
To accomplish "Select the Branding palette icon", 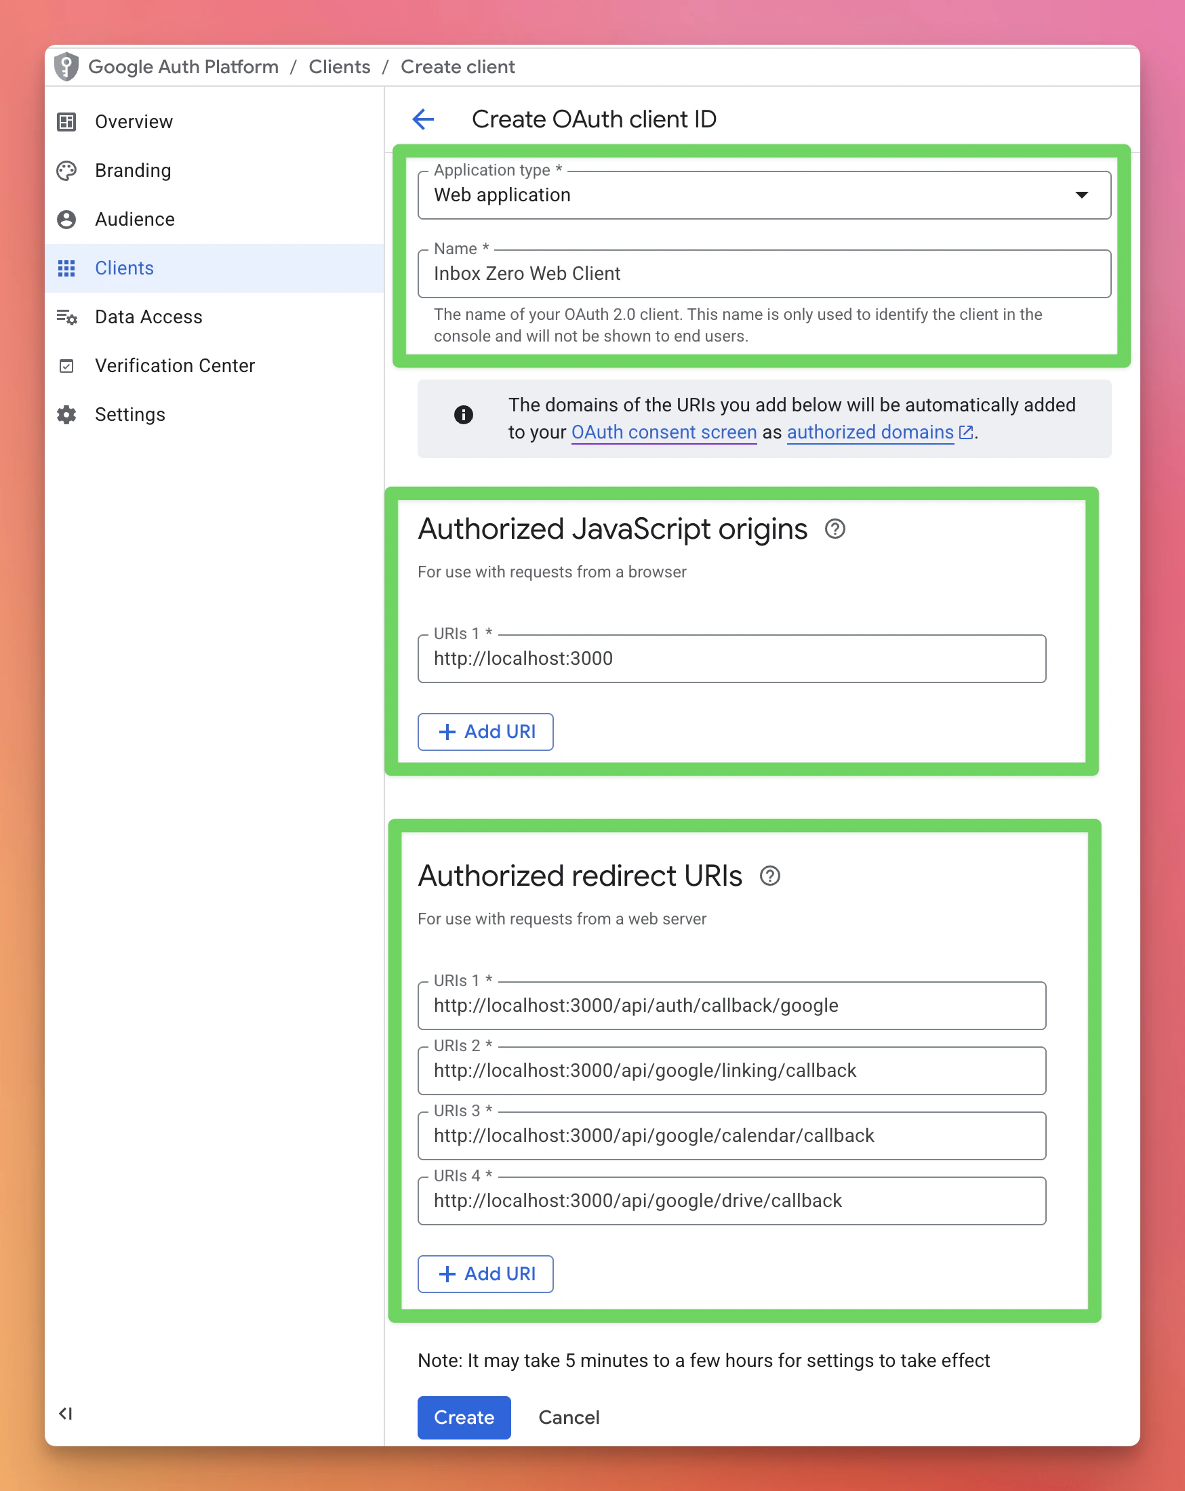I will click(66, 171).
